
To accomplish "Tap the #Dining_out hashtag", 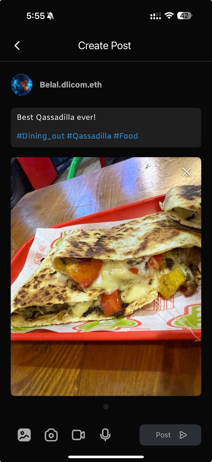I will point(41,136).
